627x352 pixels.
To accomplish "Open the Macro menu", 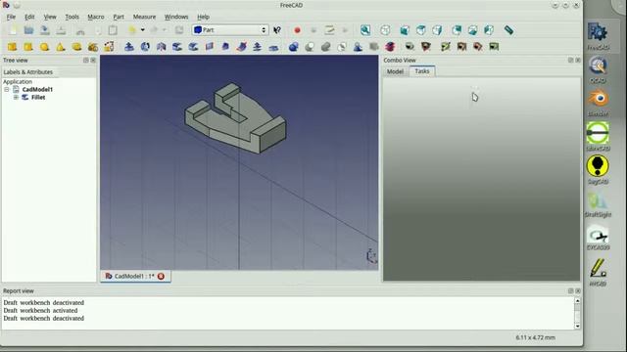I will pyautogui.click(x=96, y=17).
